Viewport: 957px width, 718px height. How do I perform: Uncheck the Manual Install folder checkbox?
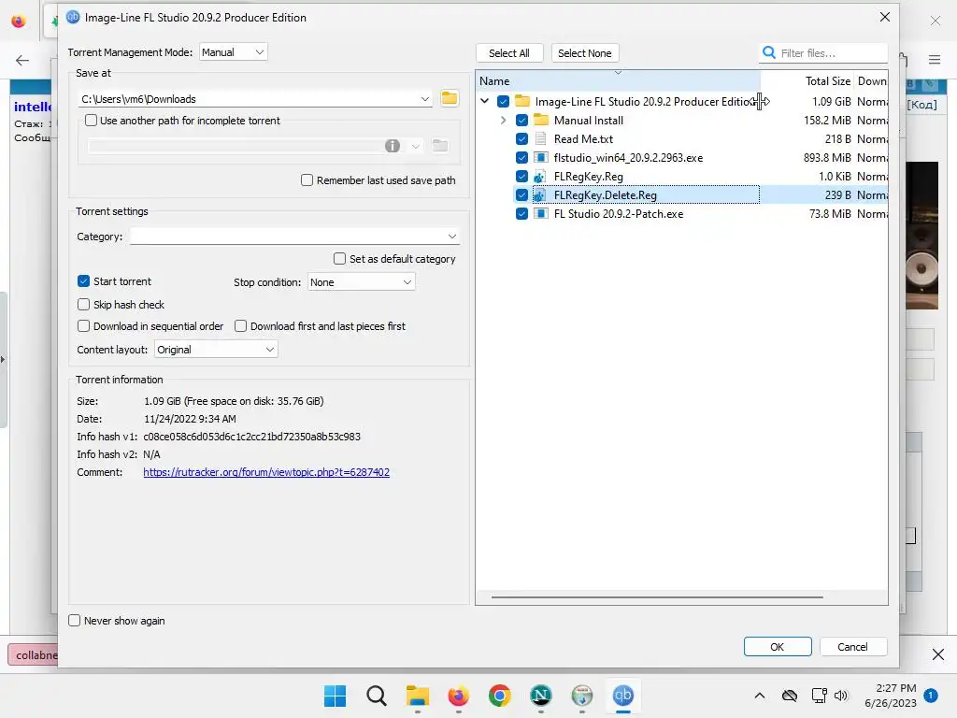tap(521, 121)
